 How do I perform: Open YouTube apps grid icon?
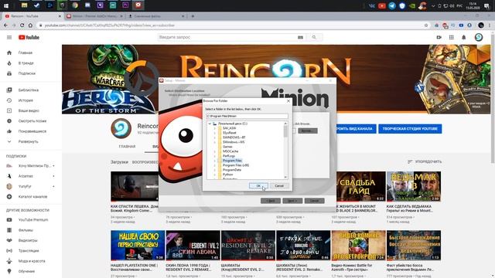tap(452, 37)
